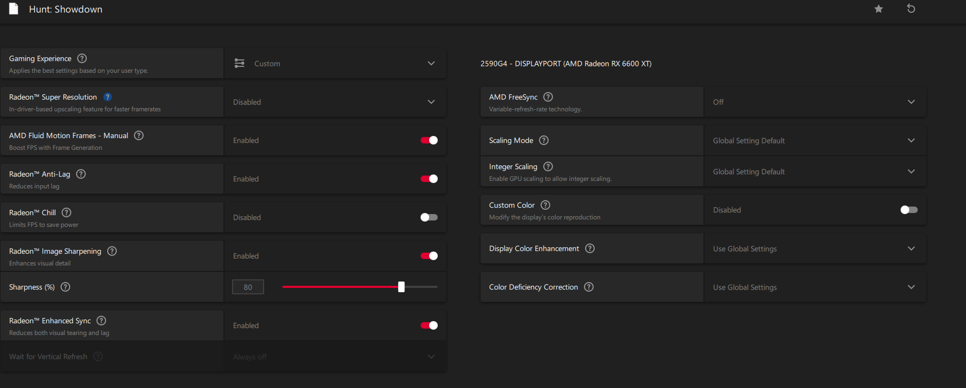This screenshot has width=966, height=388.
Task: Click Radeon Super Resolution help icon
Action: click(x=108, y=97)
